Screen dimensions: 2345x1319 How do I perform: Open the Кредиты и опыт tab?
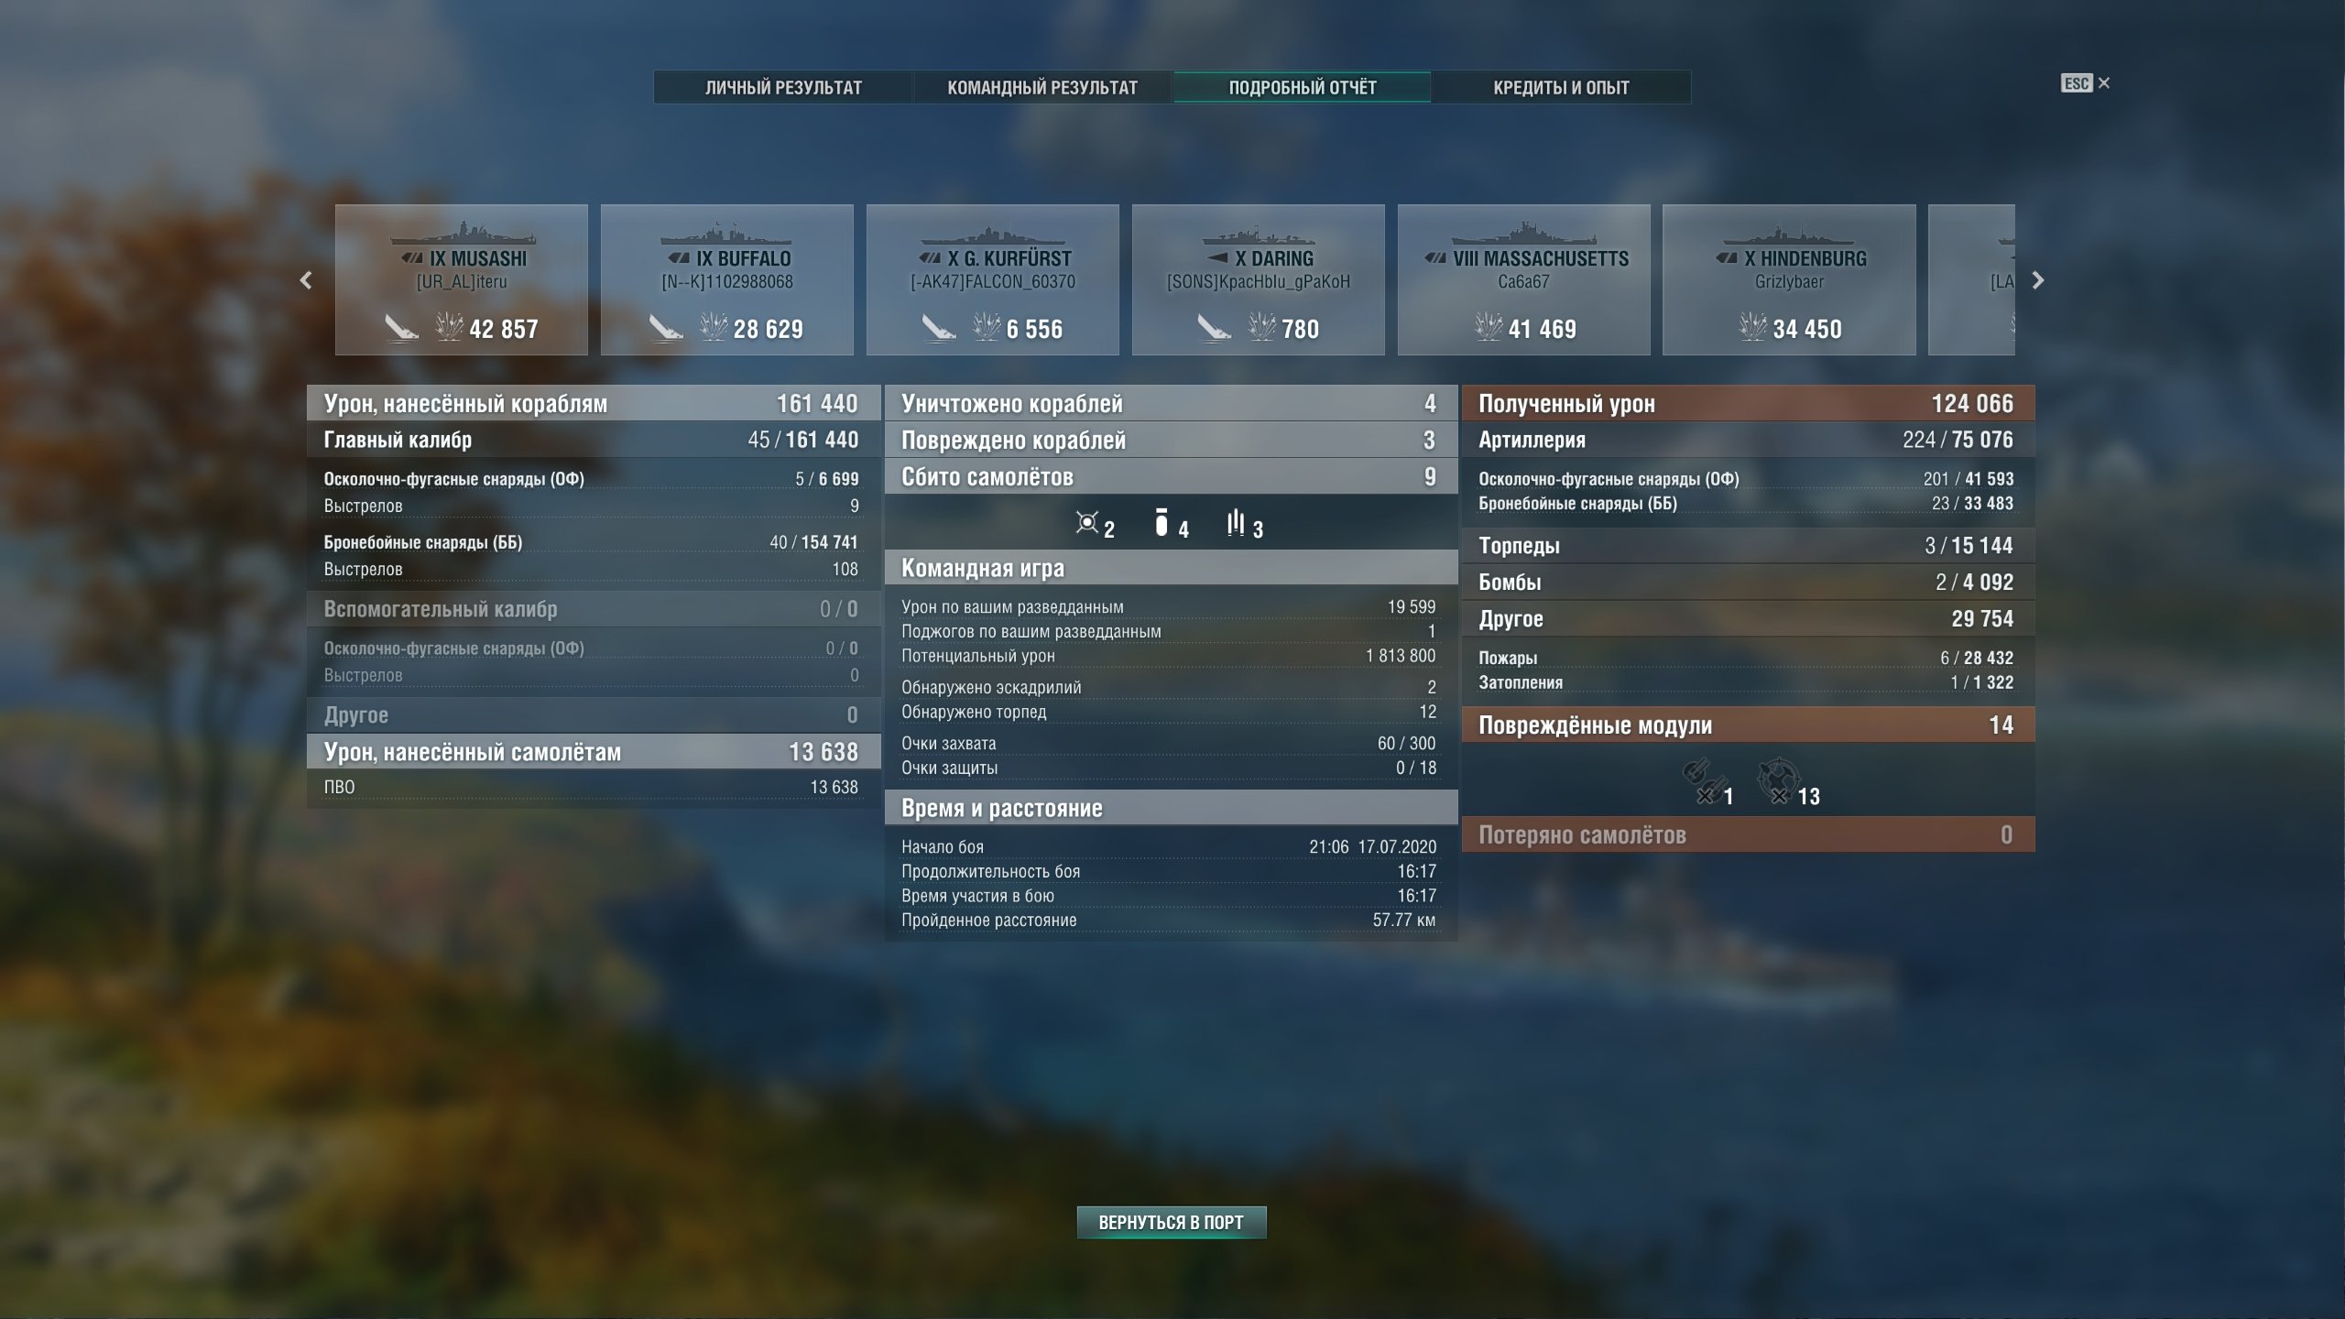click(x=1561, y=87)
